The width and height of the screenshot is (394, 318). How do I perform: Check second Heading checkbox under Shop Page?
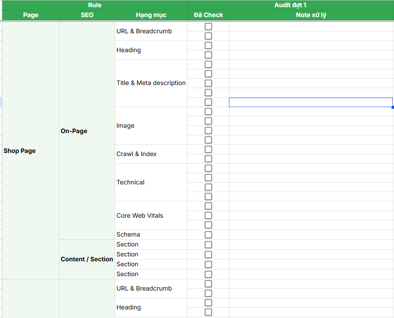[x=208, y=55]
